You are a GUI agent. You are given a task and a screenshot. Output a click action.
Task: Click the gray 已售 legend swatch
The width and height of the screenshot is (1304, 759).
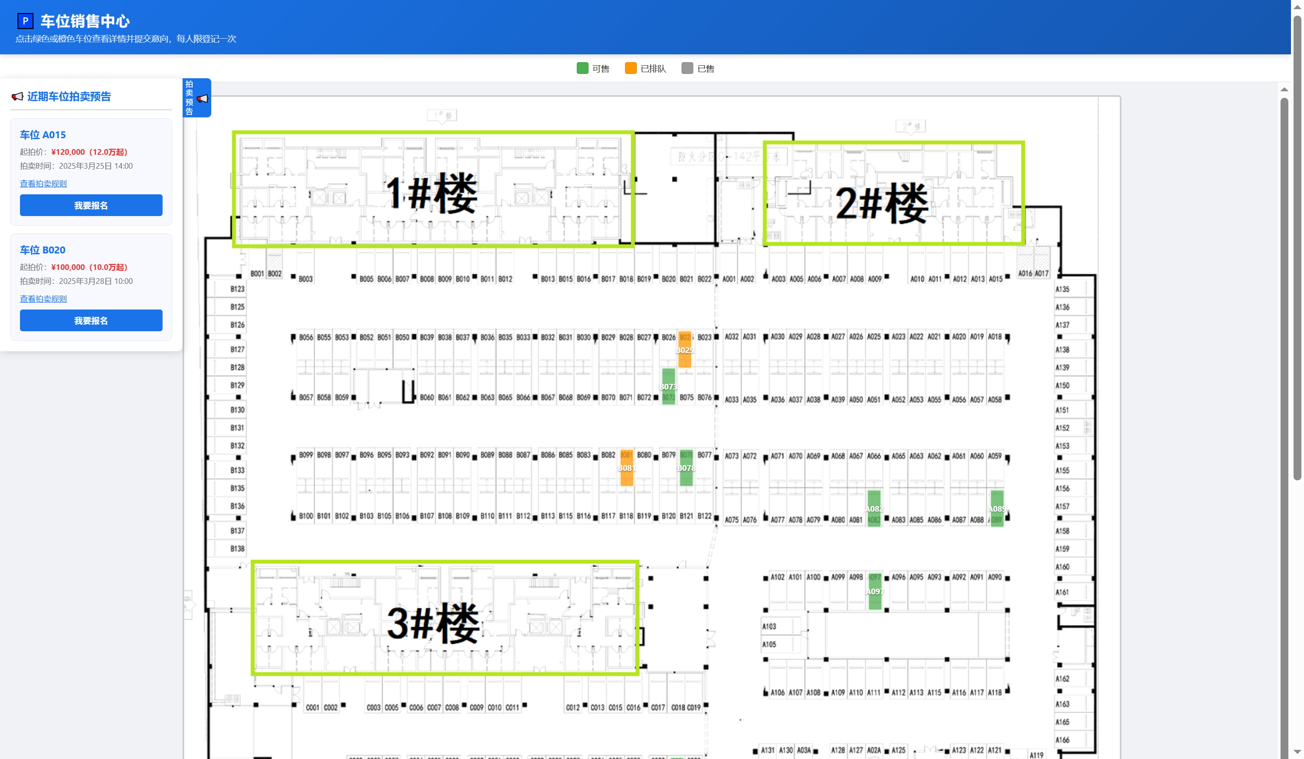687,68
